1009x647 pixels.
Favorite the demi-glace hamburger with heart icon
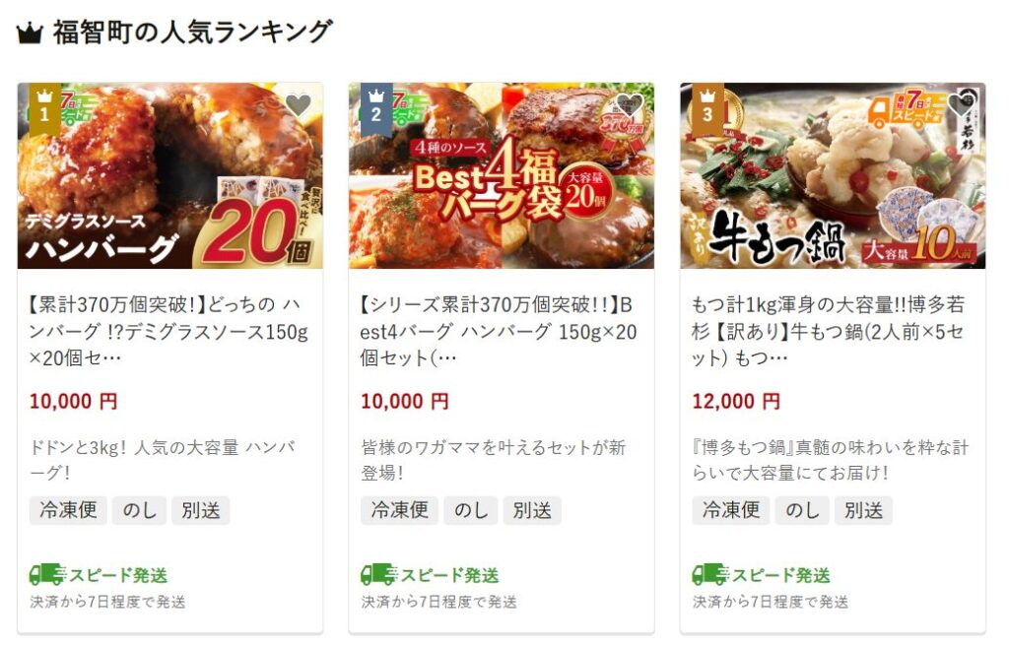coord(298,104)
